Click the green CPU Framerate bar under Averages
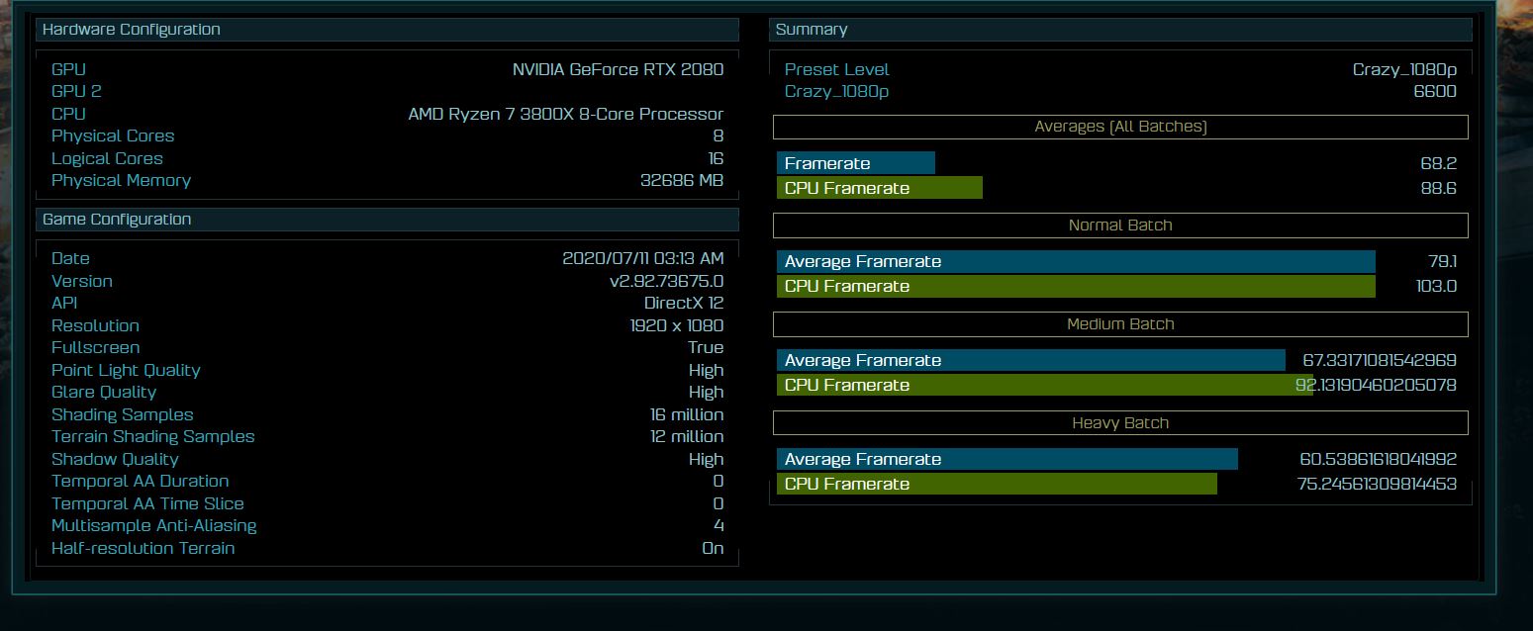 click(879, 188)
